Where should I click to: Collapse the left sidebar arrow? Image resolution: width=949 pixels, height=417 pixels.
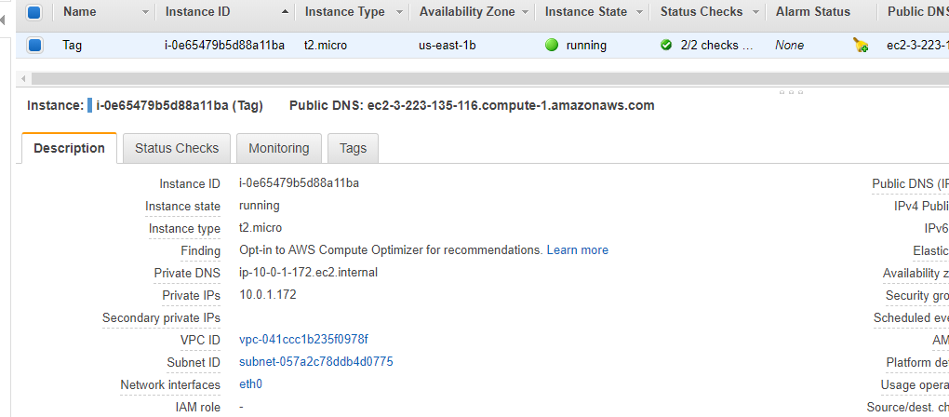point(2,20)
